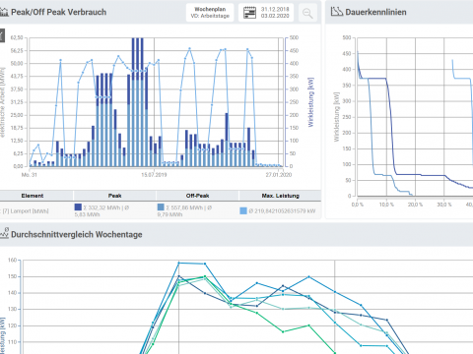The height and width of the screenshot is (354, 473).
Task: Click x-axis label 15.07.2019
Action: pos(154,175)
